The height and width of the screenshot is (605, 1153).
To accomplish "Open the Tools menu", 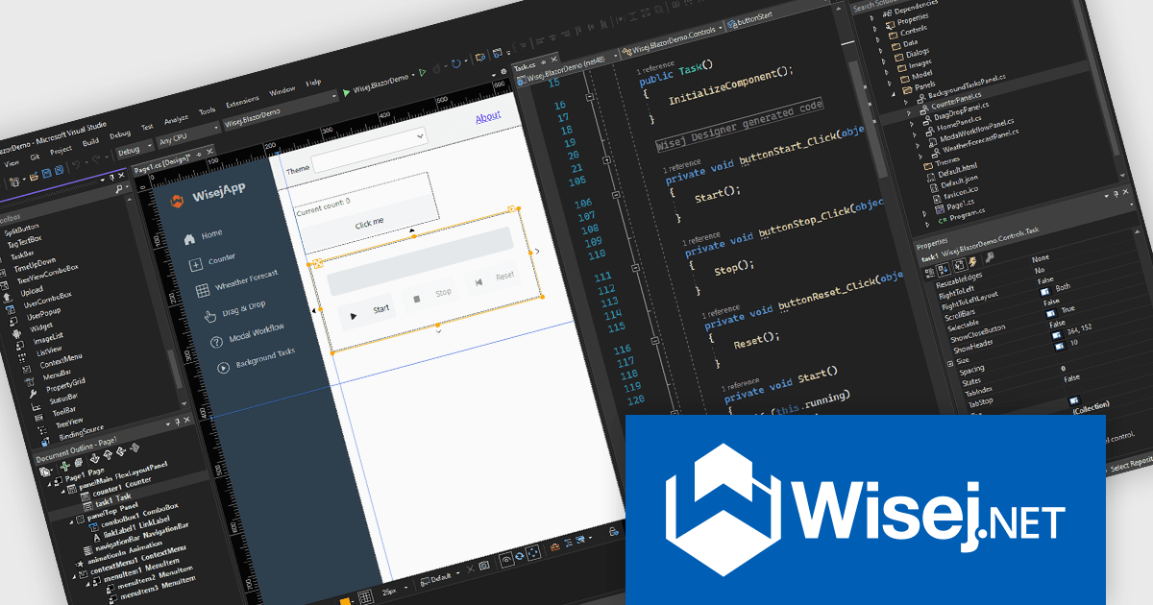I will (207, 111).
